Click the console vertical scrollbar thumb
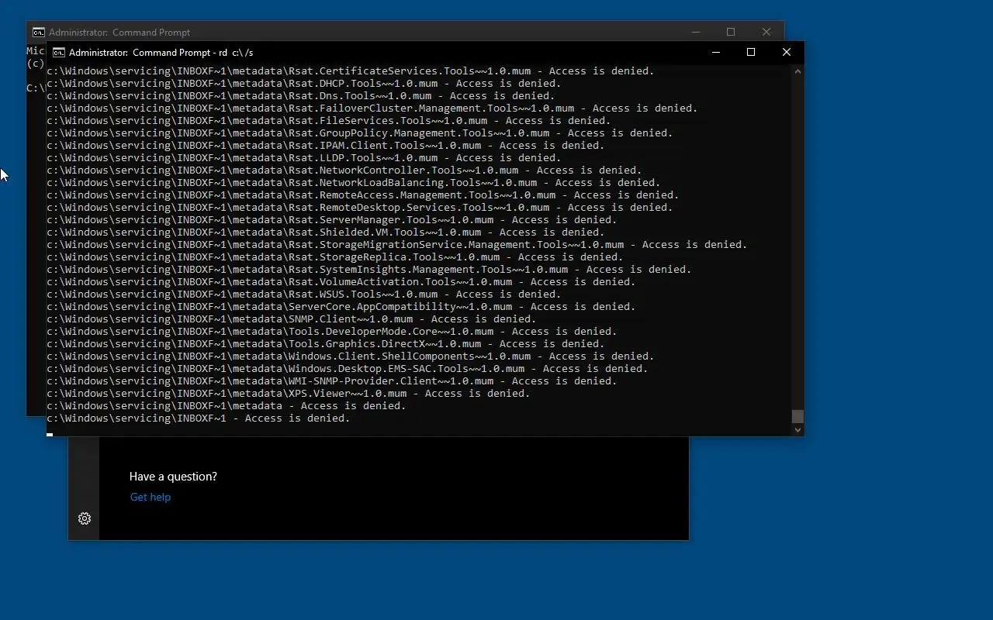 coord(798,416)
